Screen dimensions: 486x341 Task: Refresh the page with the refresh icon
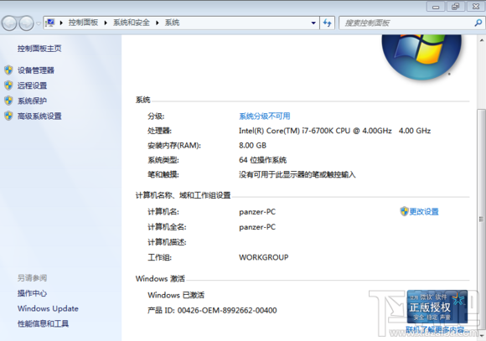click(x=328, y=23)
